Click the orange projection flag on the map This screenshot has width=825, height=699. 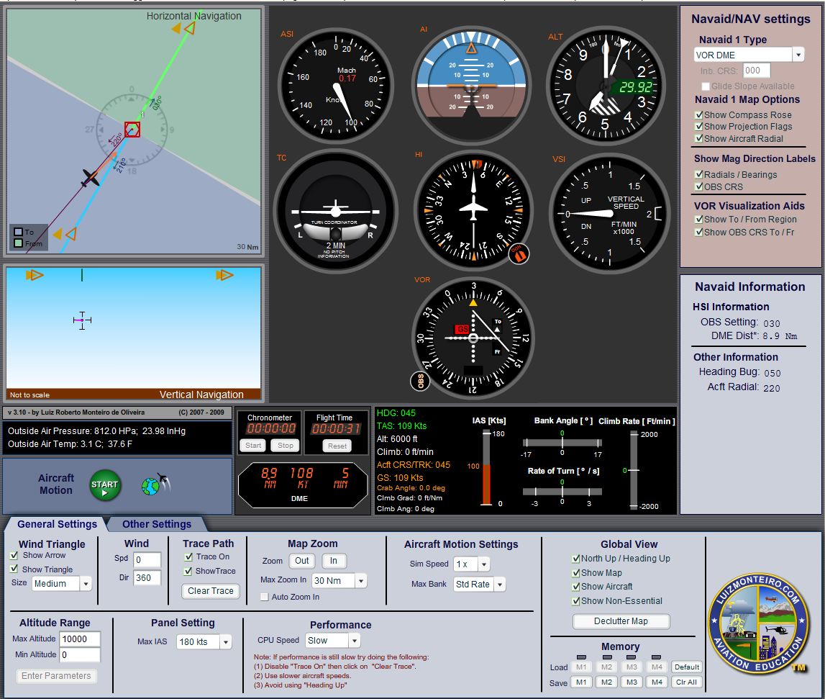[175, 27]
